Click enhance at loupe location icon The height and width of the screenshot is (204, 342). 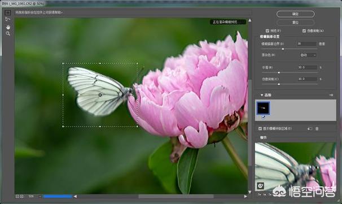[x=260, y=186]
